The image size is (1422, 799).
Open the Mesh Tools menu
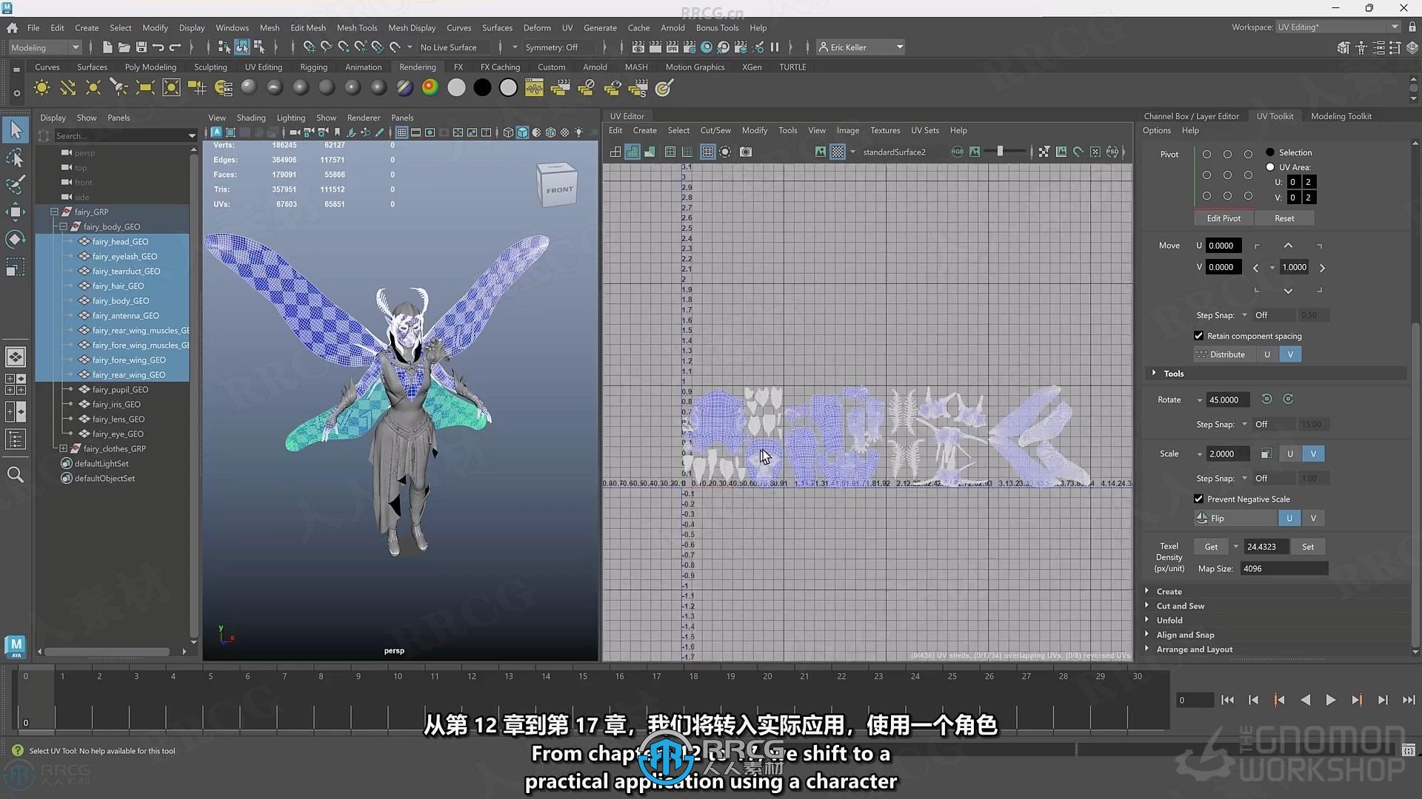(x=357, y=27)
